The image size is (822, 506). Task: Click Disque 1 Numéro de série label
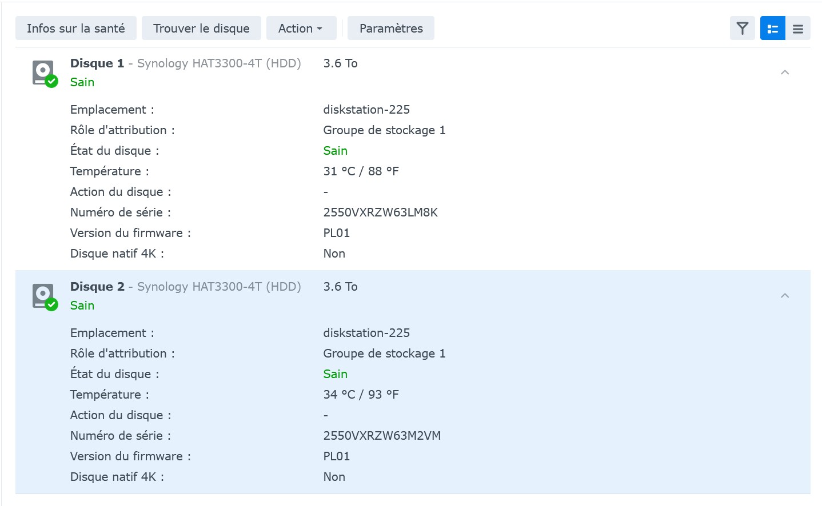[x=121, y=212]
